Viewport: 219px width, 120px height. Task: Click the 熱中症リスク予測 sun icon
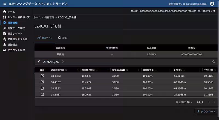[x=5, y=39]
